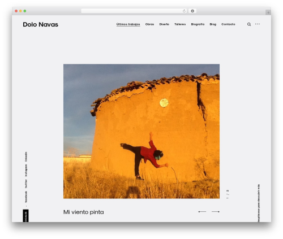This screenshot has width=283, height=239.
Task: Open the Mi viento pinta title
Action: (84, 212)
